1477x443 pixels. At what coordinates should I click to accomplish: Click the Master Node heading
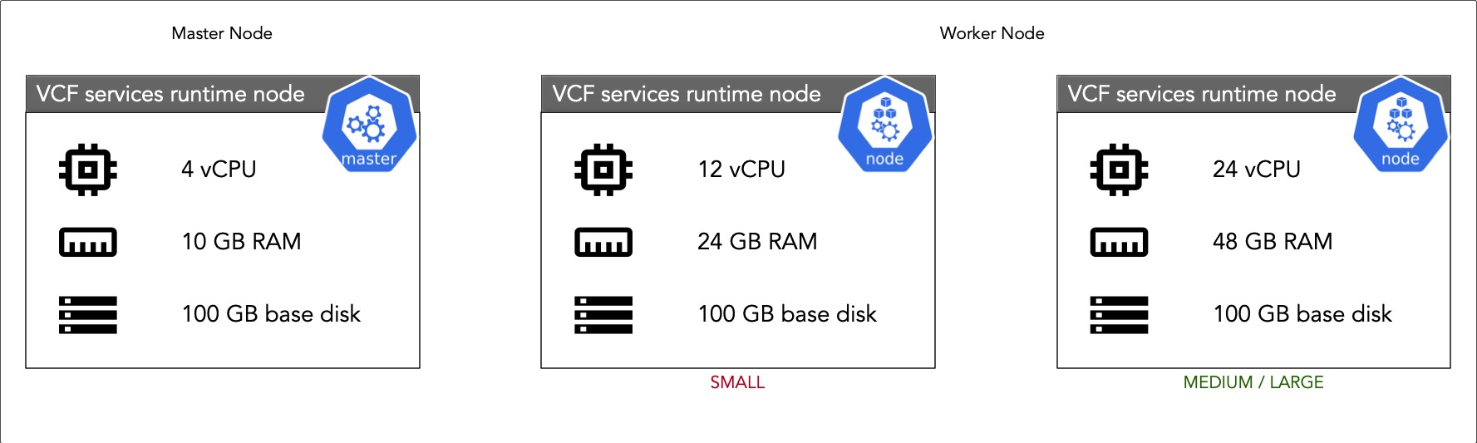pyautogui.click(x=222, y=33)
